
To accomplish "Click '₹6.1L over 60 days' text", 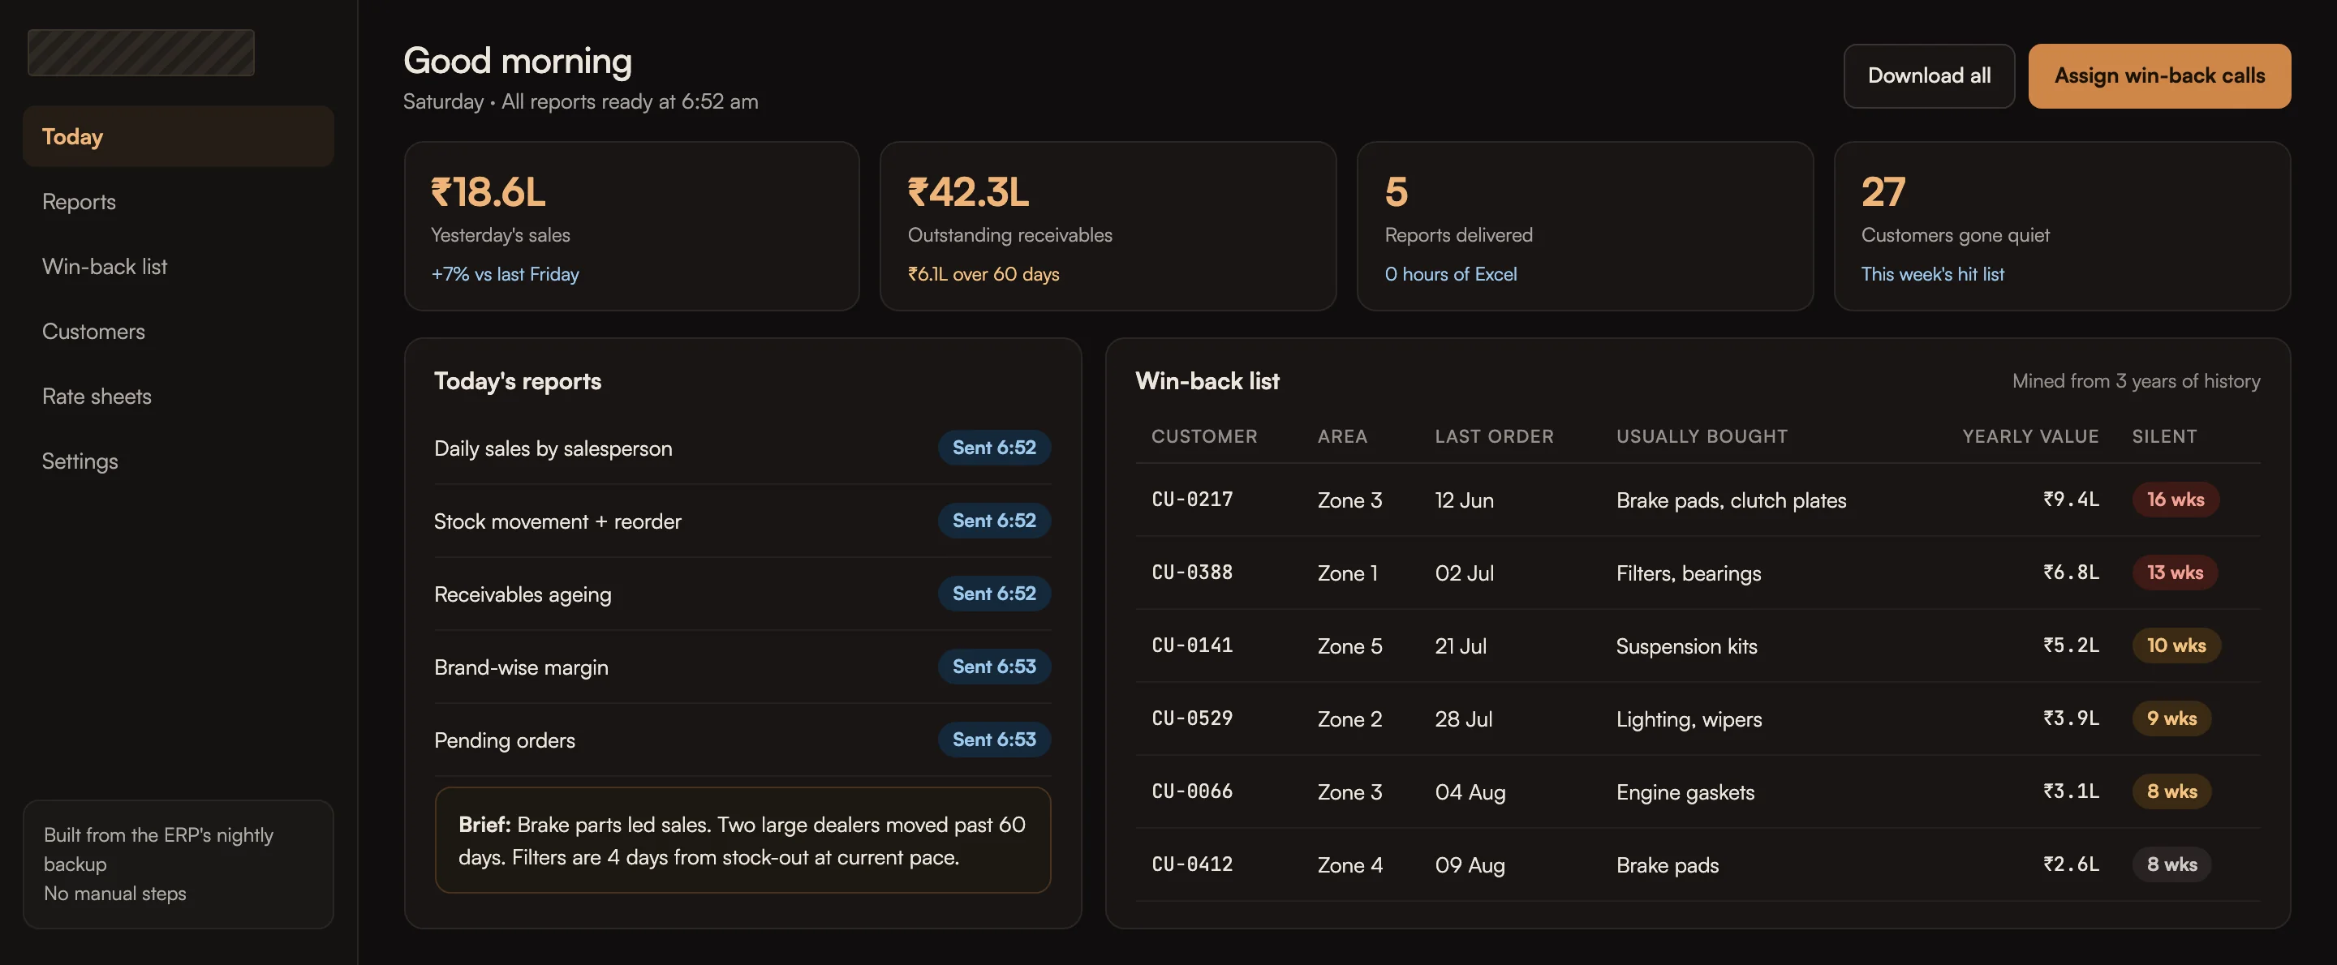I will 983,274.
